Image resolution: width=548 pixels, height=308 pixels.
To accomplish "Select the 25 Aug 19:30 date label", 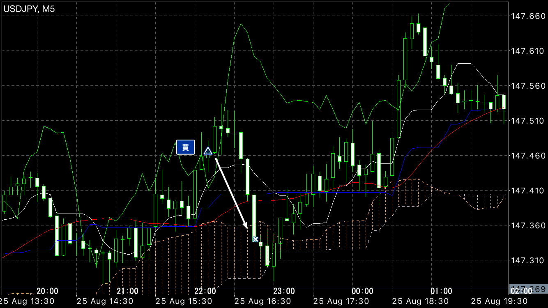I will 499,302.
